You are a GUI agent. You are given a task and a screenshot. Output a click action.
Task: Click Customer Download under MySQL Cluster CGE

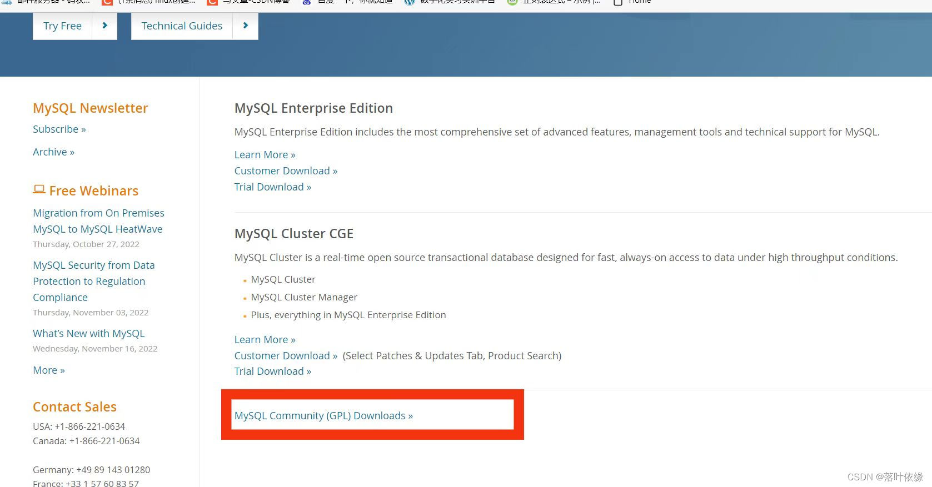click(286, 356)
